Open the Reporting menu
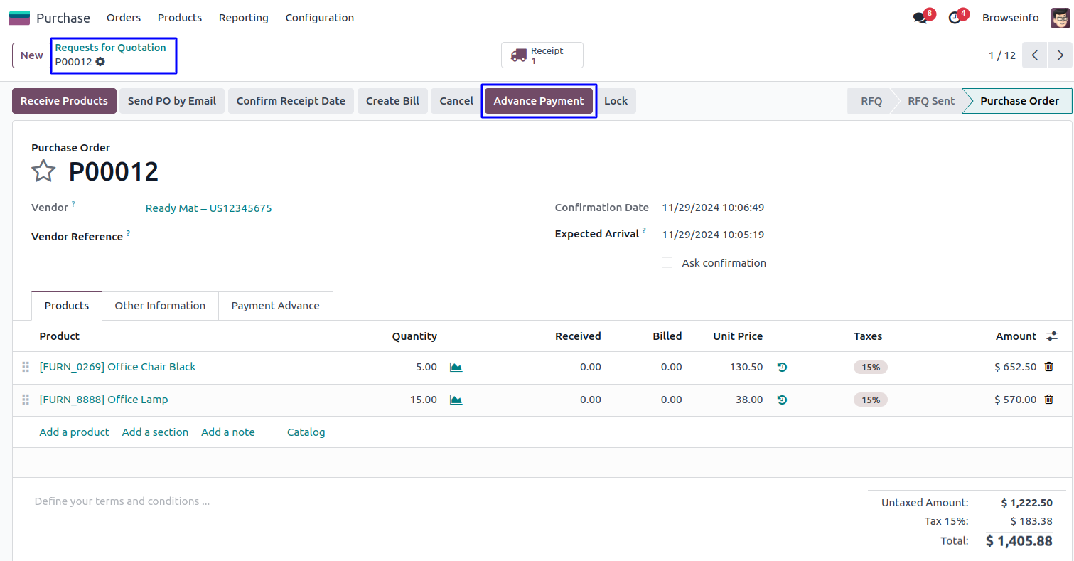This screenshot has width=1074, height=561. click(243, 18)
